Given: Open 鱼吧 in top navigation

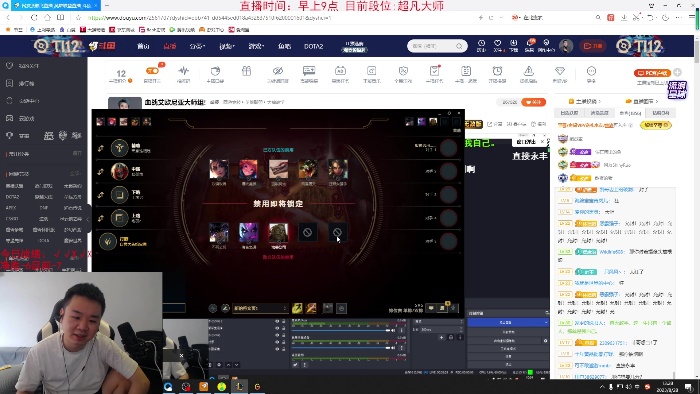Looking at the screenshot, I should (x=284, y=46).
